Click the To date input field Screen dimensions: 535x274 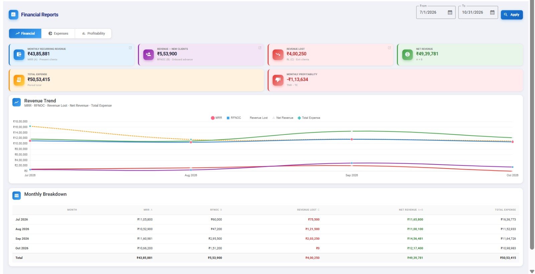pos(478,13)
